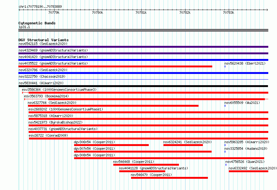
Task: Click the red bar under nsv5421973
Action: coord(148,125)
